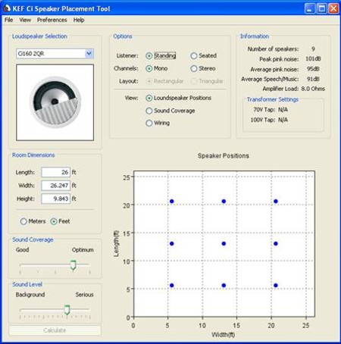The height and width of the screenshot is (344, 341).
Task: Maximize the KEF Speaker Placement window
Action: [x=322, y=8]
